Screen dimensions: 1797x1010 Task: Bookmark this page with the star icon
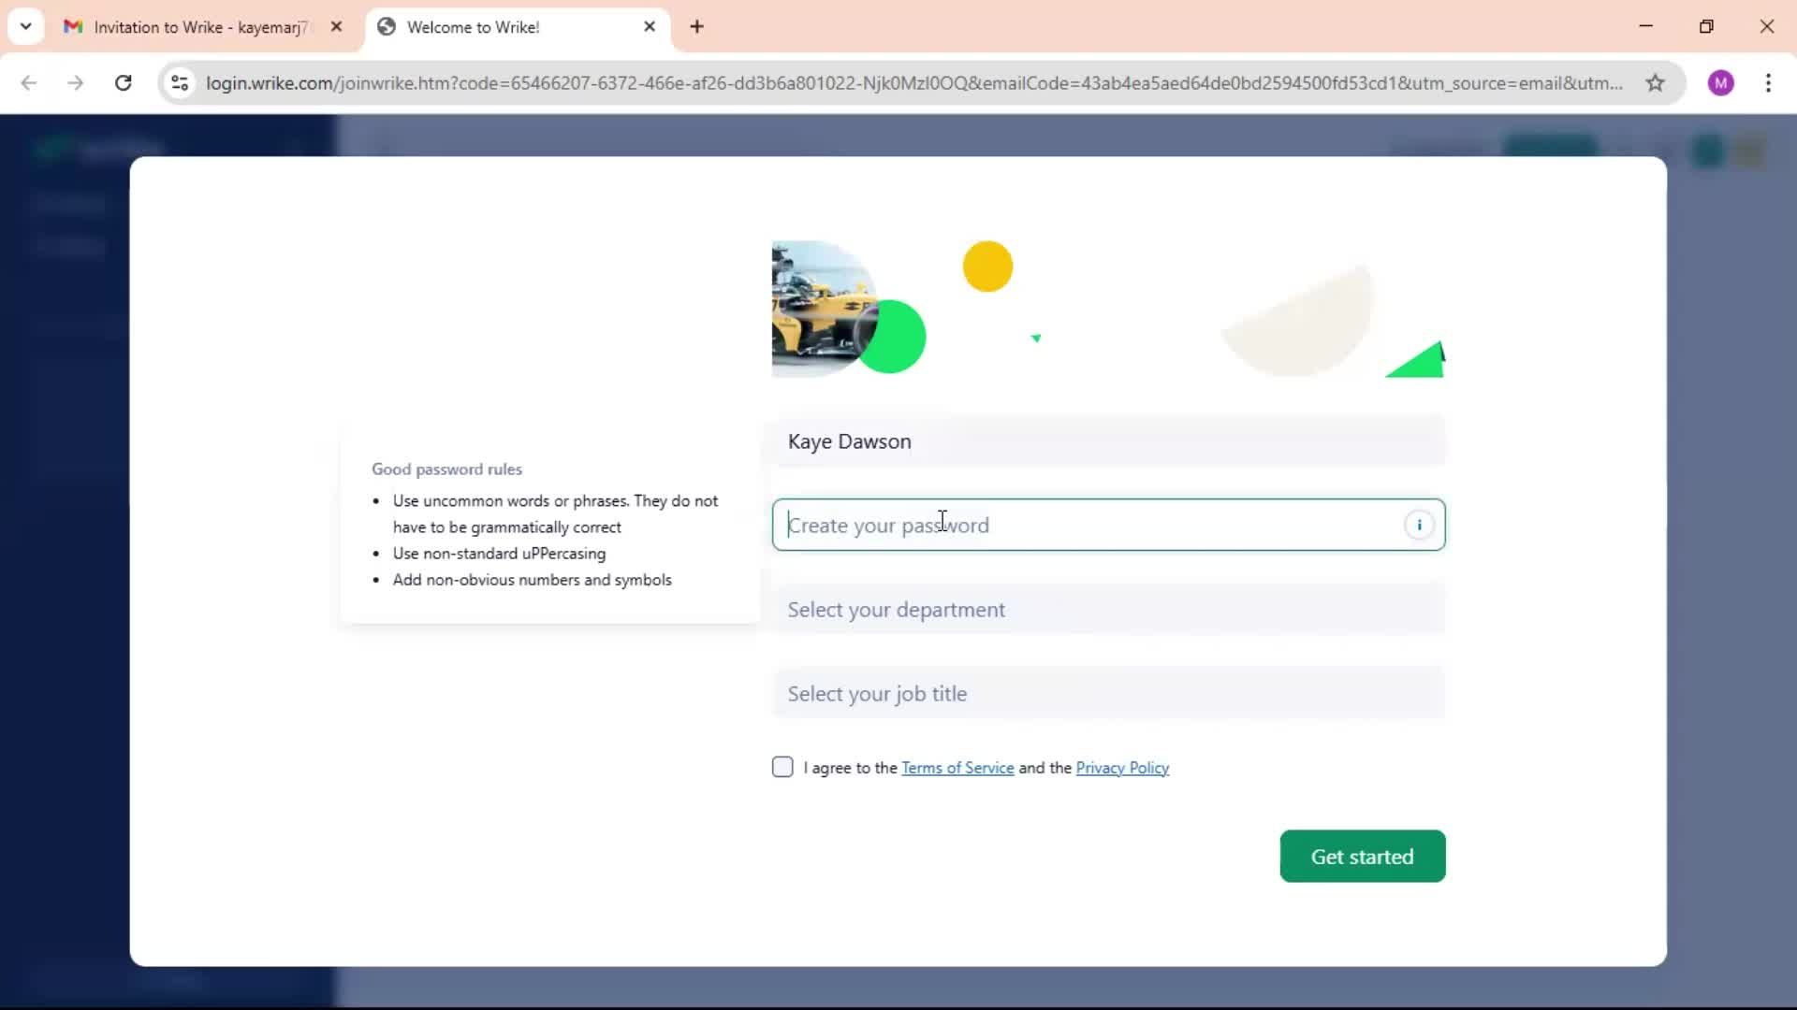coord(1655,83)
